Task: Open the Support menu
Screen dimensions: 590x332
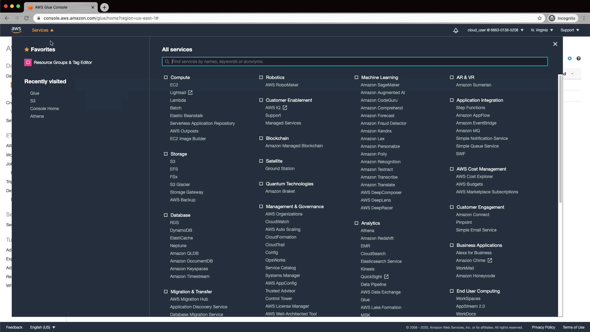Action: click(569, 30)
